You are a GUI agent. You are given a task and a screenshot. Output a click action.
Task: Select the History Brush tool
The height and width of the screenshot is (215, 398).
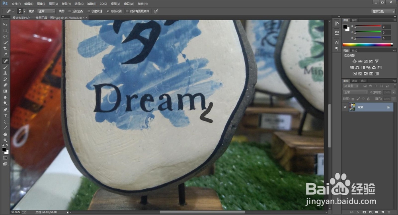pos(5,79)
